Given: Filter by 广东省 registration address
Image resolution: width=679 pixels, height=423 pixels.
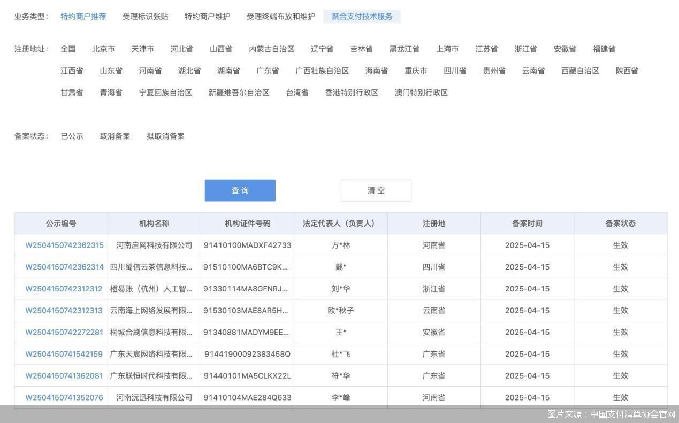Looking at the screenshot, I should tap(267, 71).
